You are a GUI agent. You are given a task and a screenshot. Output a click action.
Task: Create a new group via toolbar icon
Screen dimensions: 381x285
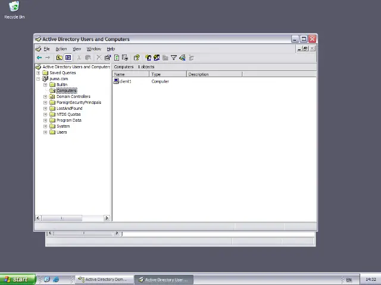tap(157, 58)
